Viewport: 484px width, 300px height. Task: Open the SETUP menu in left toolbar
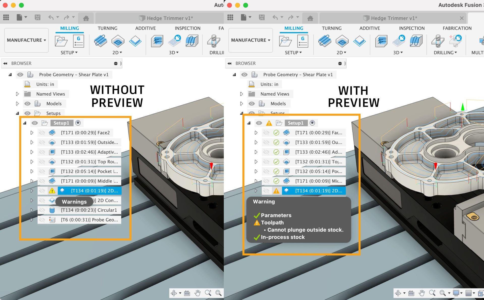pos(69,53)
